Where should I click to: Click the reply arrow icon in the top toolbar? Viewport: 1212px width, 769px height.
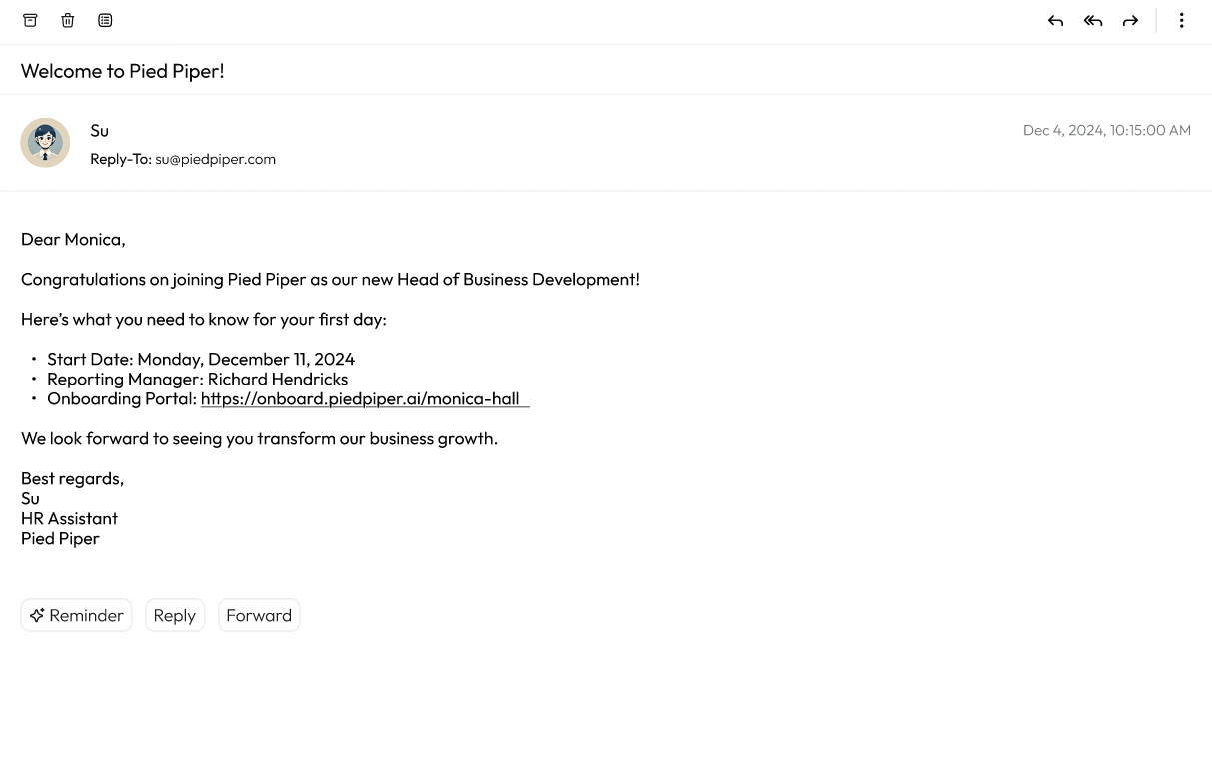(1055, 20)
